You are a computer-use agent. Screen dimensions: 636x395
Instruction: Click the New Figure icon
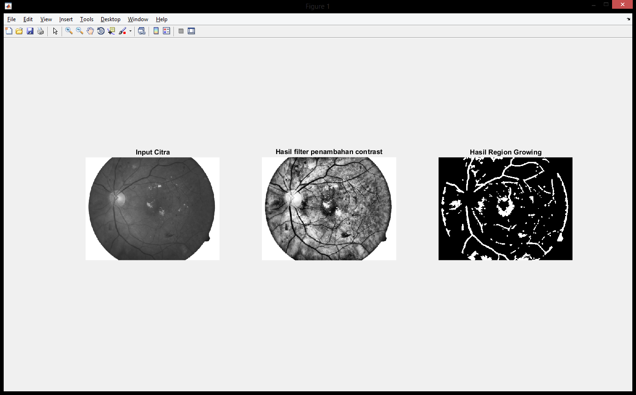click(x=9, y=31)
